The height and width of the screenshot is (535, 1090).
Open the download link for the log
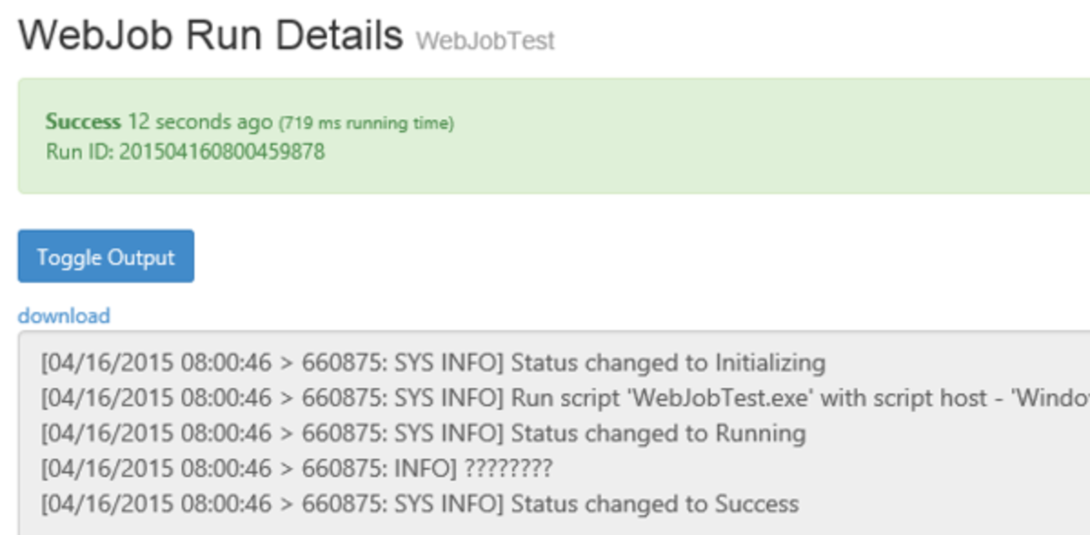tap(64, 316)
